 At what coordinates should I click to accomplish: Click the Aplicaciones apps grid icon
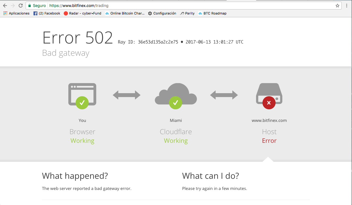pos(5,13)
